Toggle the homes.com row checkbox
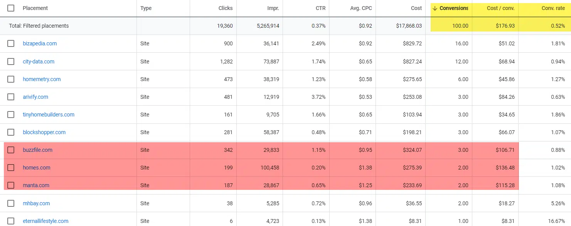The height and width of the screenshot is (226, 571). point(11,168)
